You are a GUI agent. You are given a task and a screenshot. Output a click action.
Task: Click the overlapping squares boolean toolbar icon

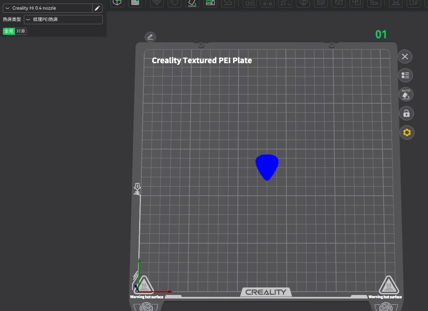click(x=356, y=2)
